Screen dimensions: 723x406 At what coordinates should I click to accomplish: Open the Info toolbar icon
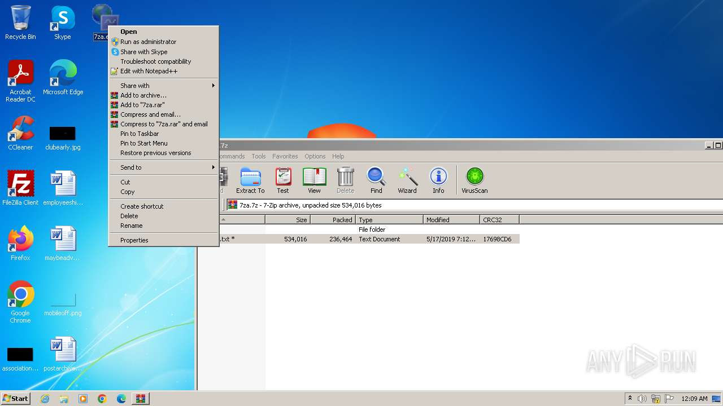pyautogui.click(x=438, y=180)
